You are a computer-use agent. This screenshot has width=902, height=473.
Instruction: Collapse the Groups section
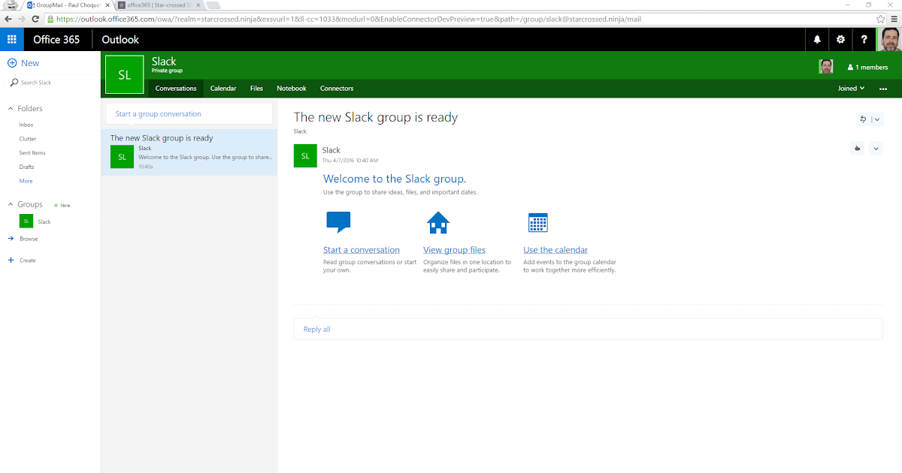(11, 204)
